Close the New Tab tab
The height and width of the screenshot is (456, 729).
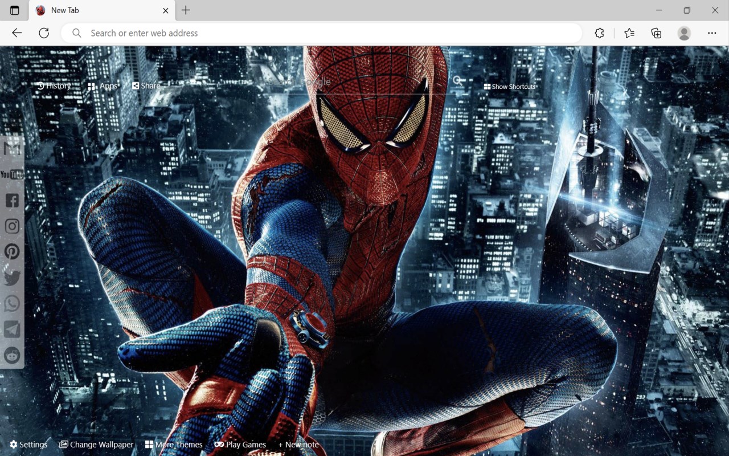166,10
